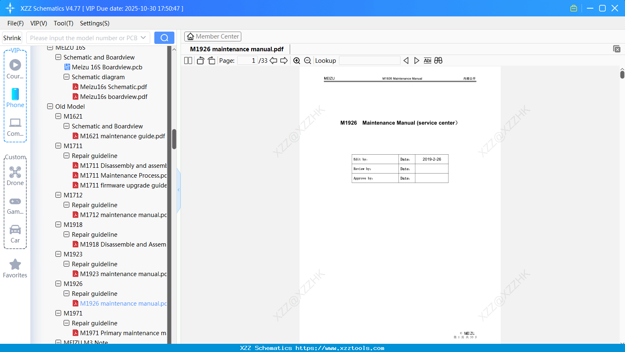Zoom in on the PDF
625x352 pixels.
297,61
